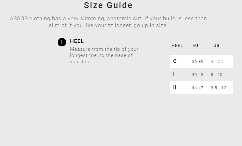The width and height of the screenshot is (242, 146).
Task: Click US size 8 - 10 cell
Action: (216, 75)
